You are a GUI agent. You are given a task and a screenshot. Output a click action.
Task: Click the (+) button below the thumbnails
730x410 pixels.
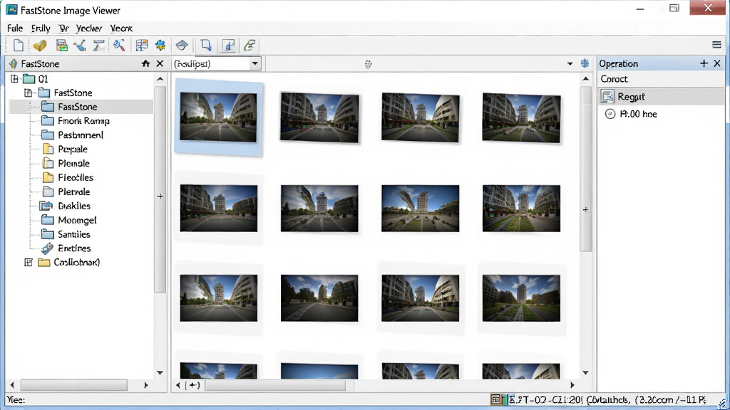pyautogui.click(x=192, y=385)
